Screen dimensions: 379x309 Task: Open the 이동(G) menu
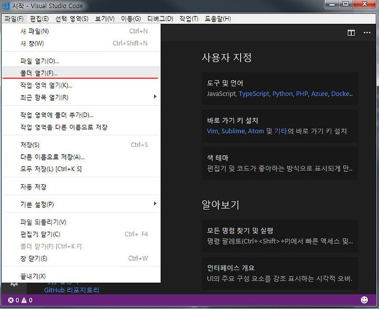[131, 18]
